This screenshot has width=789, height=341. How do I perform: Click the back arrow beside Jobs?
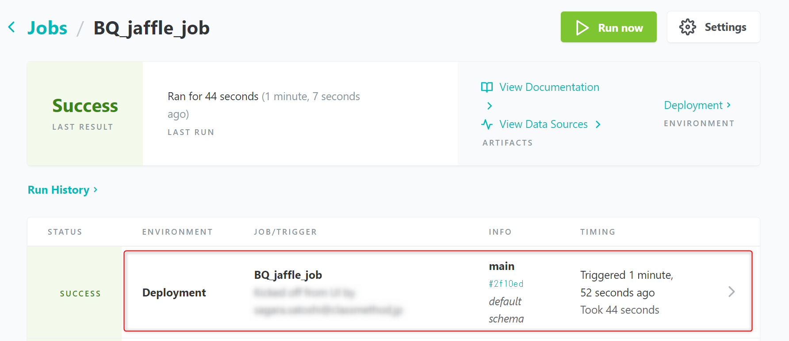(12, 27)
